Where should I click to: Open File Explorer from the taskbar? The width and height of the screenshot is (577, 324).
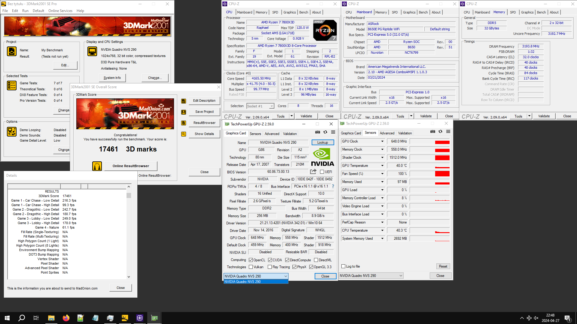click(51, 318)
